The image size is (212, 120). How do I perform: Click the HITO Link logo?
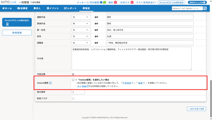pos(9,2)
